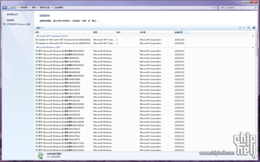Image resolution: width=260 pixels, height=162 pixels.
Task: Select Microsoft .NET Framework 4.8 (2) group header
Action: [x=52, y=36]
